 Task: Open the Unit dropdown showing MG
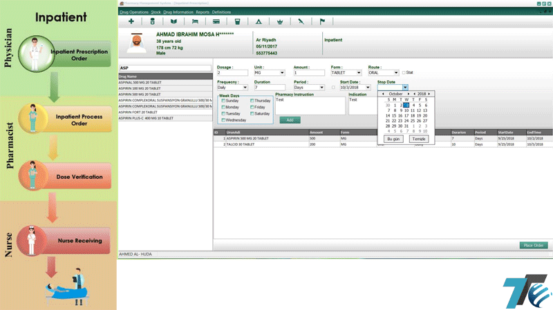point(283,72)
